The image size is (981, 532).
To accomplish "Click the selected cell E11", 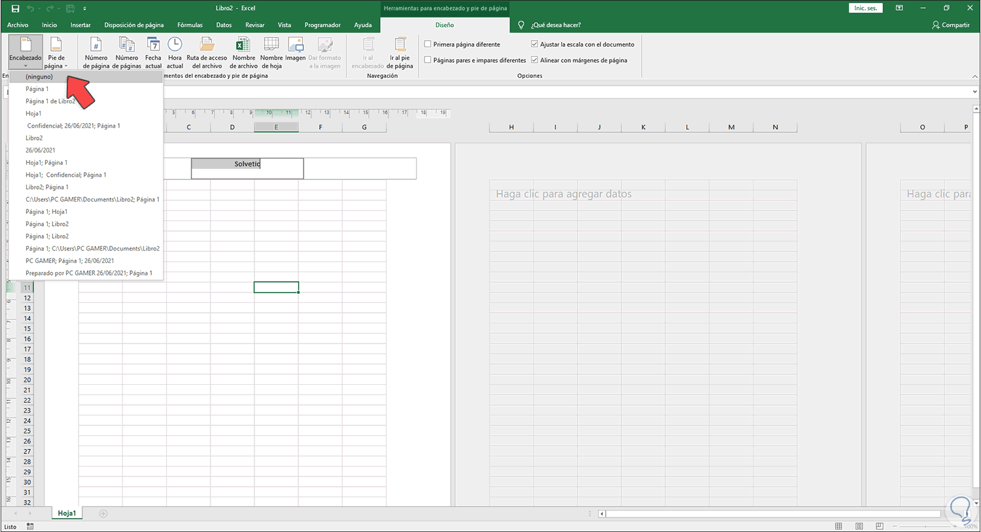I will tap(276, 287).
